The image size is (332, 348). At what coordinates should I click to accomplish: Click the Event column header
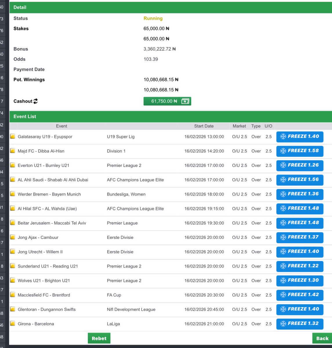pos(61,126)
